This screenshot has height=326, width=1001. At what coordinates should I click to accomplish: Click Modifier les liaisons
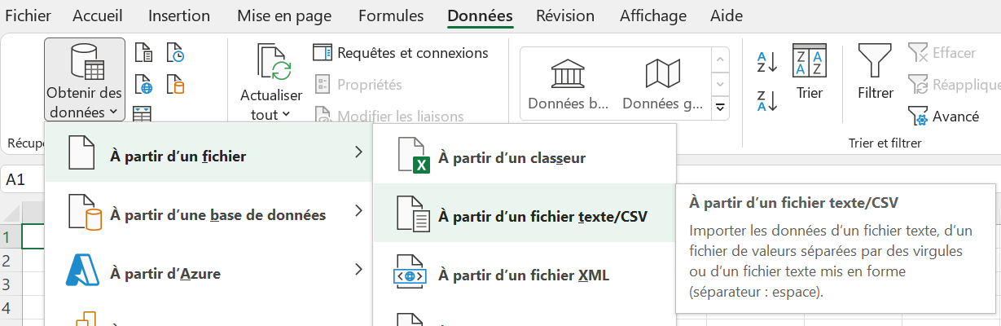pos(390,116)
